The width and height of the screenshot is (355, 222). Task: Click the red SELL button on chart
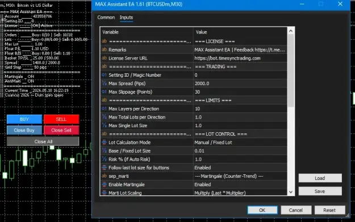(x=61, y=119)
